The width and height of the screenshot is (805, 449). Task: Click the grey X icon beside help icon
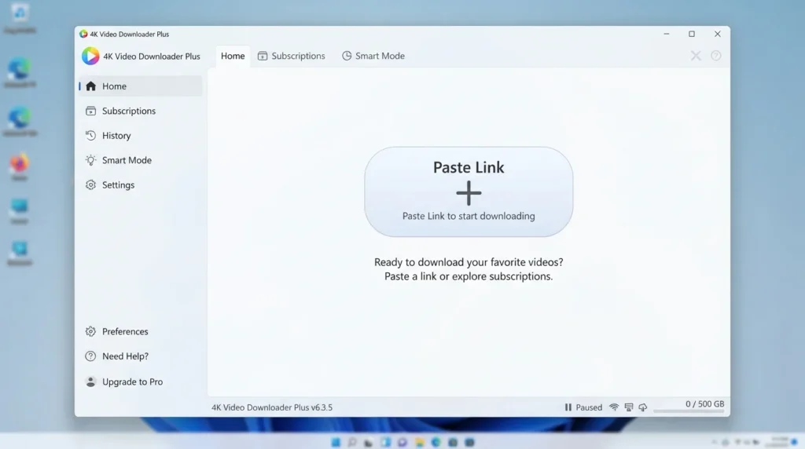[x=696, y=56]
